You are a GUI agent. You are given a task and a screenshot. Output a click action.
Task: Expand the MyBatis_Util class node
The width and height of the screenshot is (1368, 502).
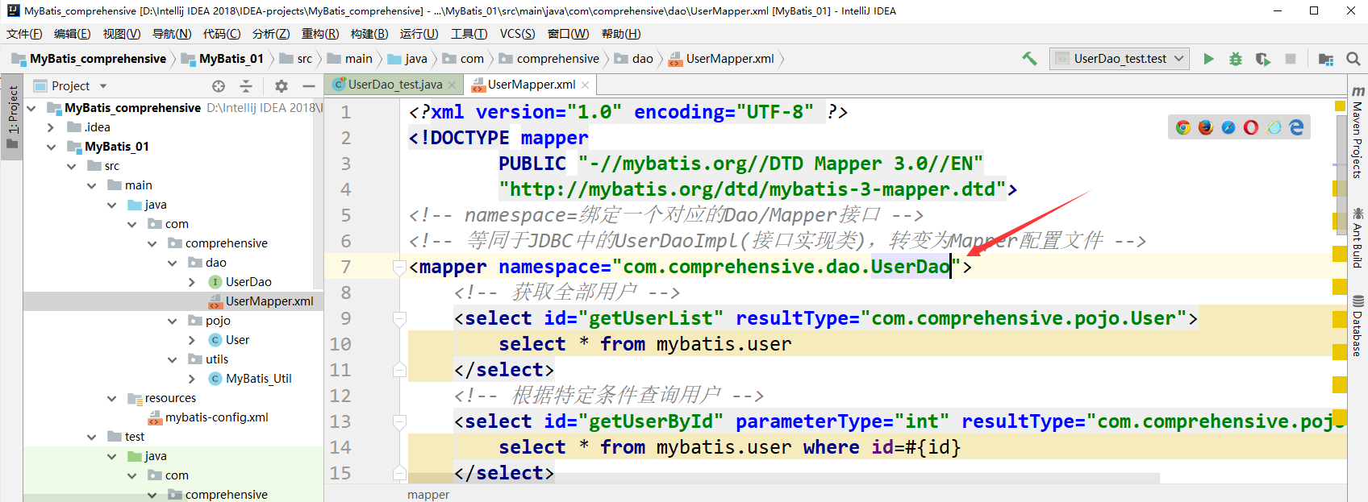pos(192,379)
